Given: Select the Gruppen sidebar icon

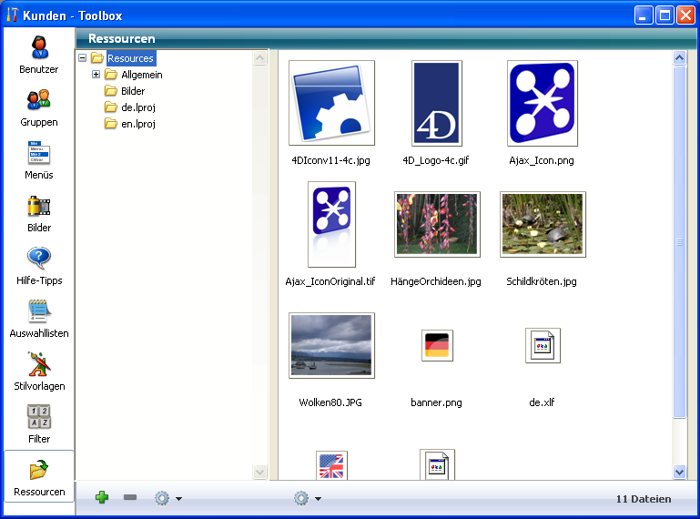Looking at the screenshot, I should pyautogui.click(x=39, y=100).
